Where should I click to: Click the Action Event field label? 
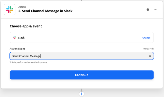[x=17, y=49]
